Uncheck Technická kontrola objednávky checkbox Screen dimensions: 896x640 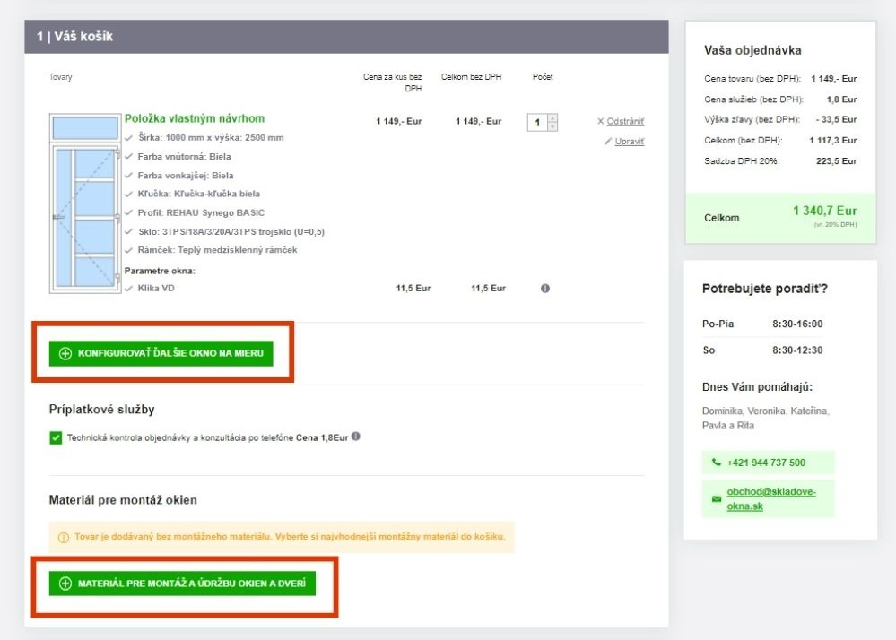56,438
